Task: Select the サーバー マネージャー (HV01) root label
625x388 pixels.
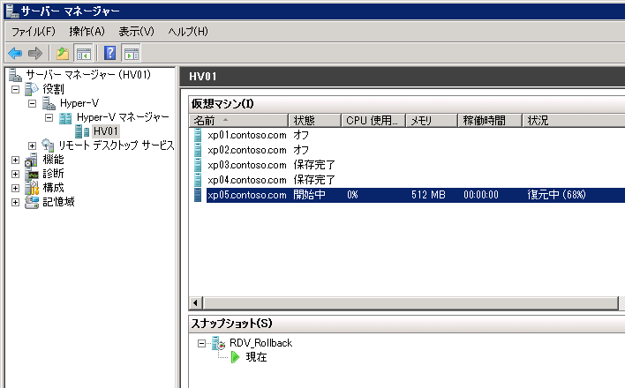Action: click(x=88, y=74)
